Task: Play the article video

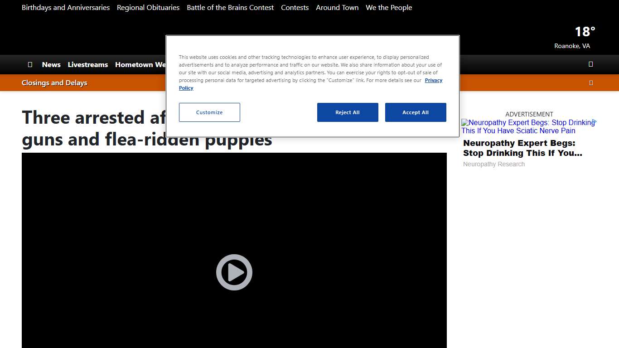Action: pos(234,272)
